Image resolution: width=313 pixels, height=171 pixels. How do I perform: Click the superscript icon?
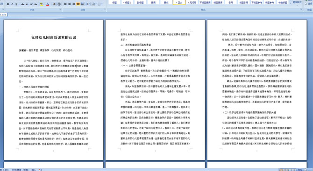pos(31,4)
